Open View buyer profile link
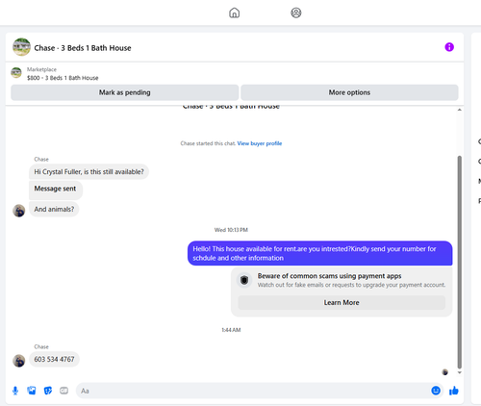The width and height of the screenshot is (481, 406). click(260, 143)
